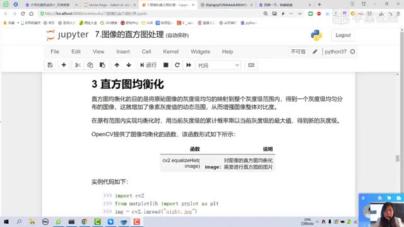Image resolution: width=404 pixels, height=227 pixels.
Task: Click the webcam overlay thumbnail
Action: 381,210
